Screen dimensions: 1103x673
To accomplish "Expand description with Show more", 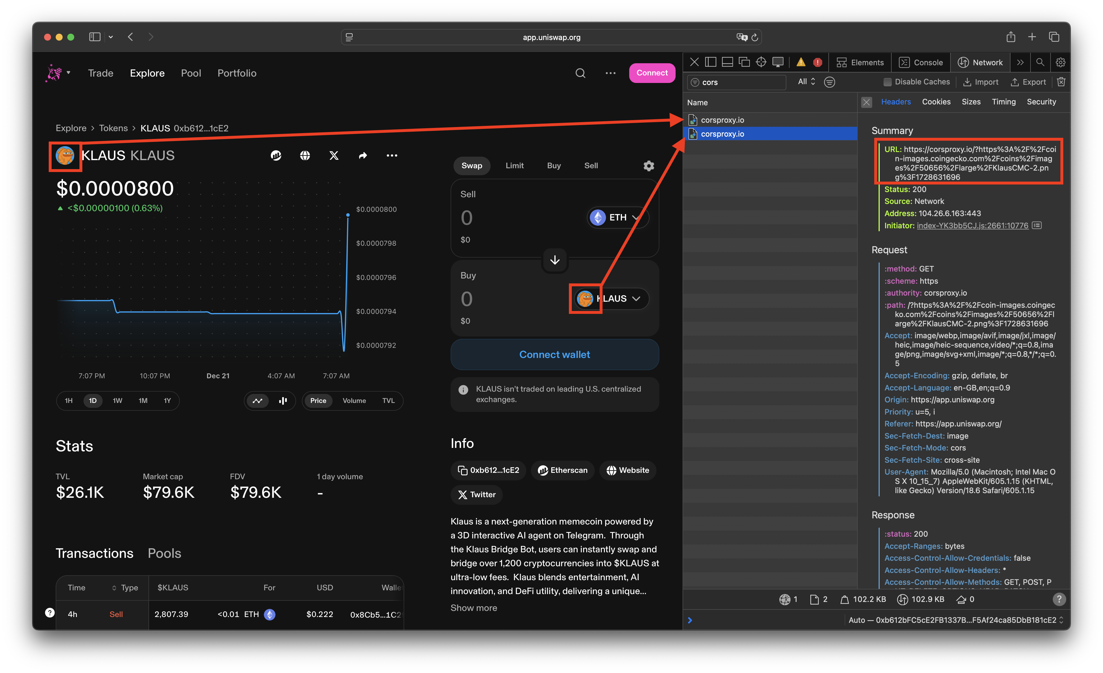I will [474, 608].
